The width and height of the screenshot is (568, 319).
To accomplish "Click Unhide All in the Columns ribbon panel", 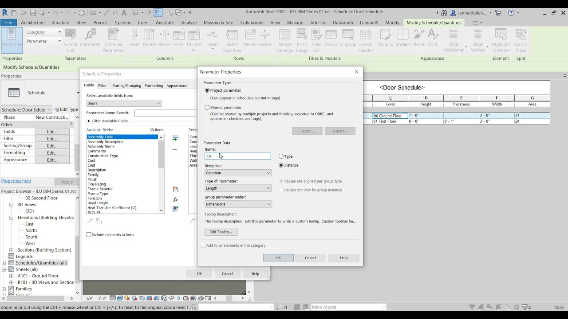I will click(x=194, y=40).
